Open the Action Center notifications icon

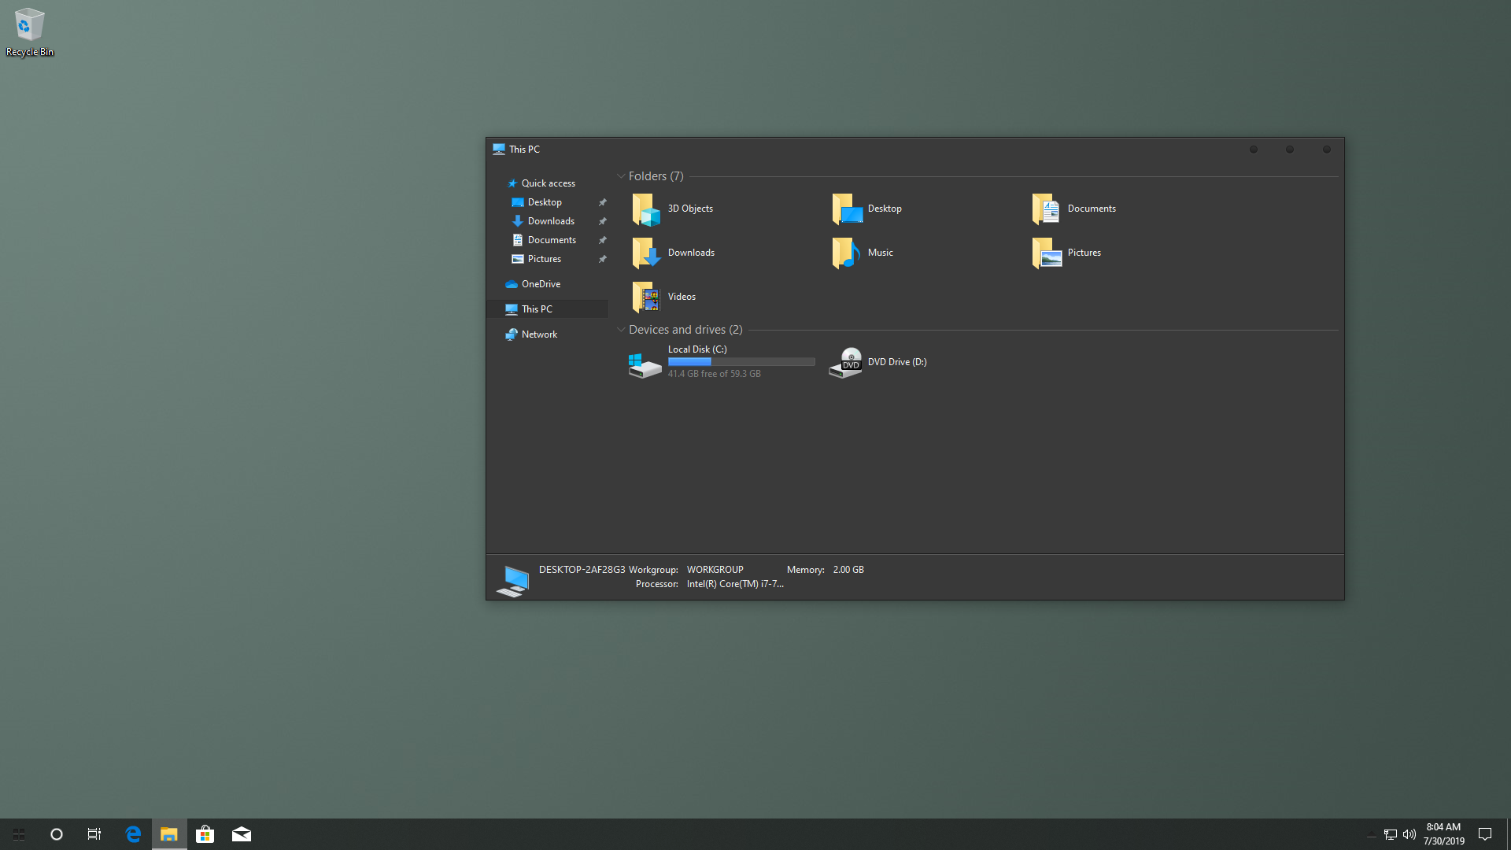pyautogui.click(x=1485, y=834)
